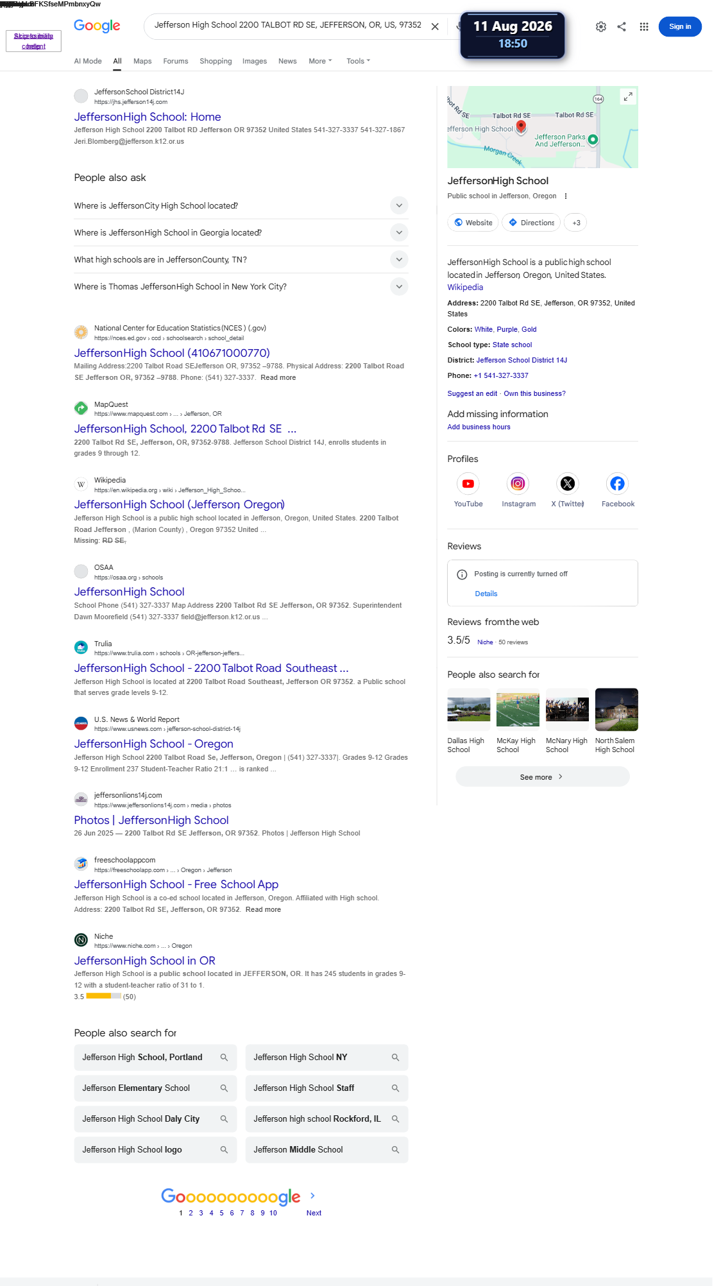The width and height of the screenshot is (721, 1286).
Task: Click the search icon on Jefferson High School NY
Action: [395, 1058]
